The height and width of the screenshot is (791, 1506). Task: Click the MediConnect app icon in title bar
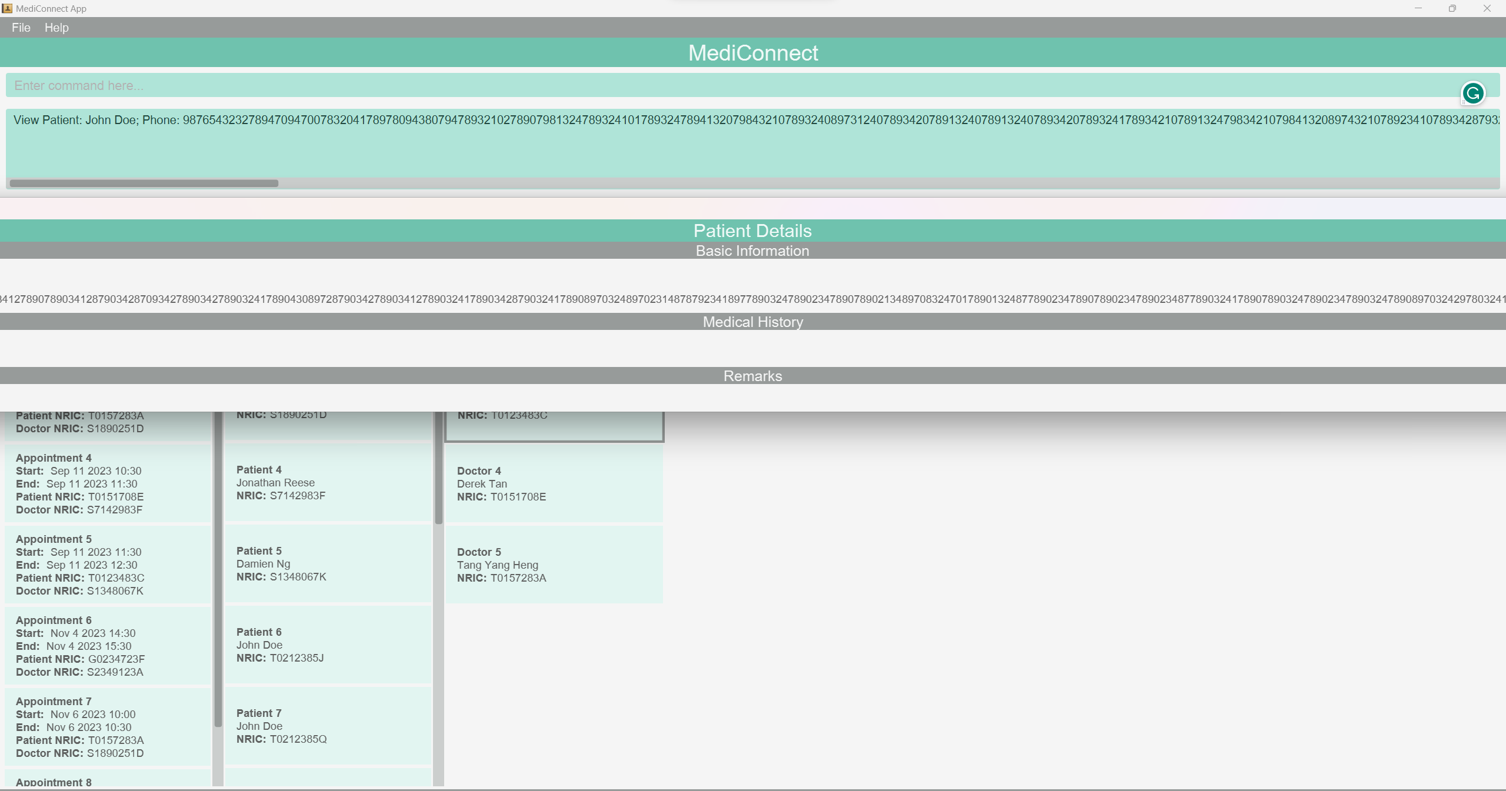[7, 8]
